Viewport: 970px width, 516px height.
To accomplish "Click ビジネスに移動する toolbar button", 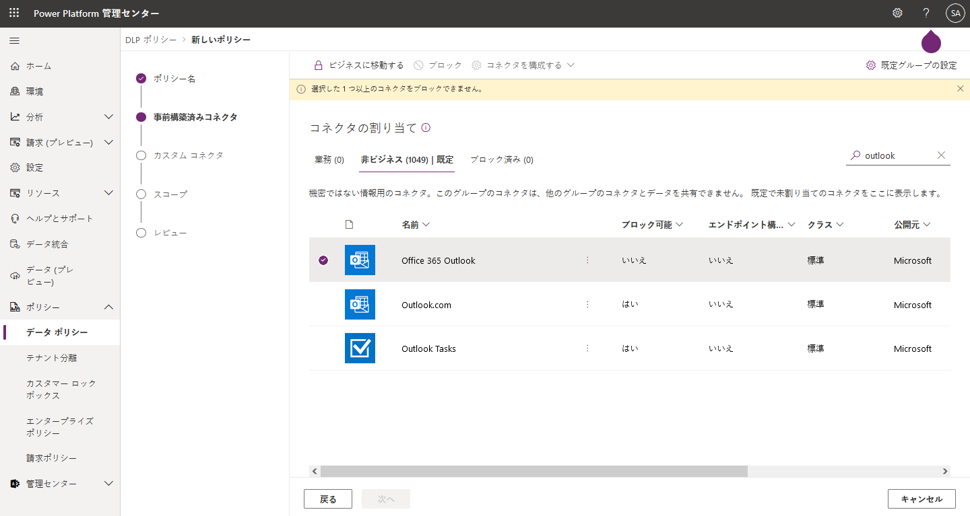I will (358, 65).
